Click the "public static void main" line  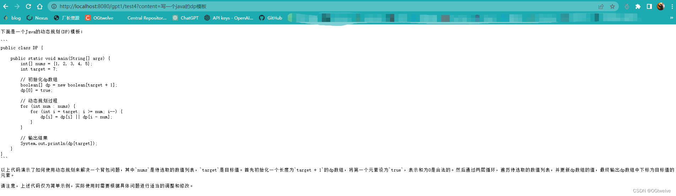tap(60, 58)
